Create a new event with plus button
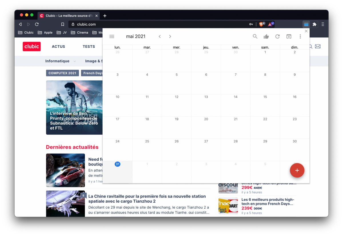The width and height of the screenshot is (343, 236). 297,170
